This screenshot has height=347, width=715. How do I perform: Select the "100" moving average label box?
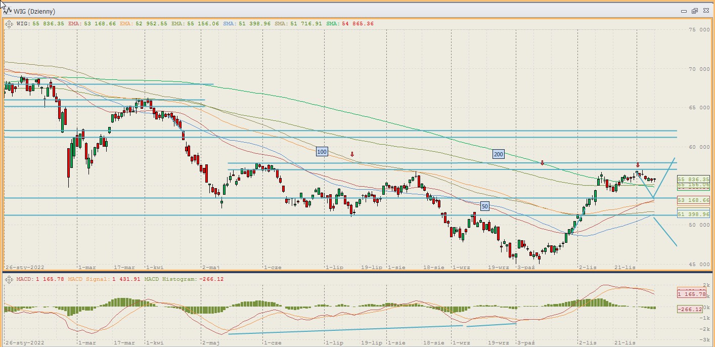pyautogui.click(x=322, y=151)
